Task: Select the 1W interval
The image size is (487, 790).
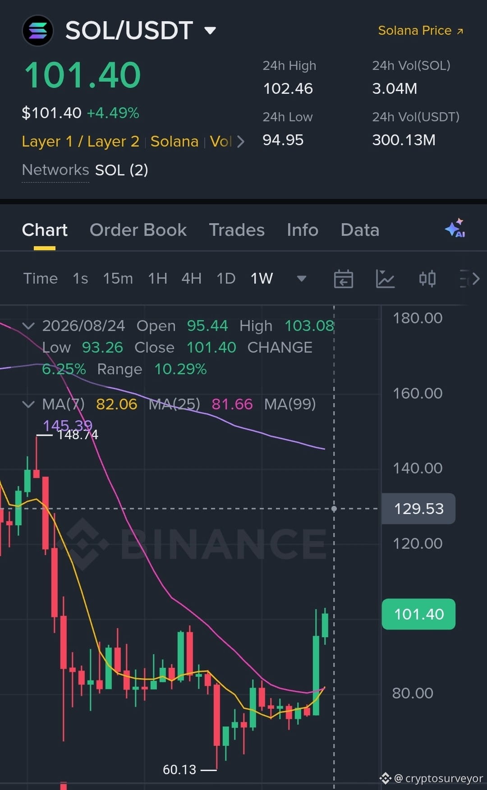Action: [x=262, y=279]
